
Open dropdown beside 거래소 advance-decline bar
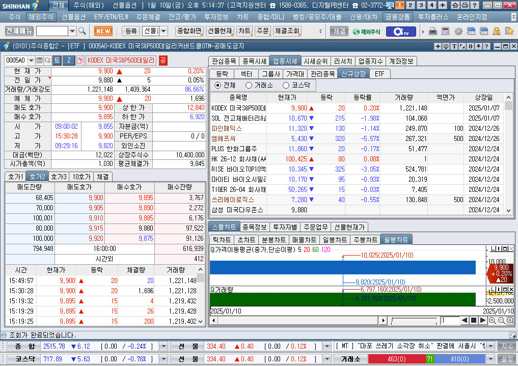click(491, 359)
